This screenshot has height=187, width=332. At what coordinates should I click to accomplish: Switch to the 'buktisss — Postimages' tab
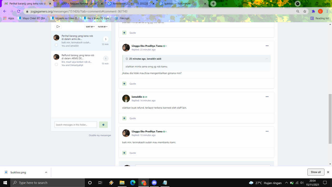point(183,4)
